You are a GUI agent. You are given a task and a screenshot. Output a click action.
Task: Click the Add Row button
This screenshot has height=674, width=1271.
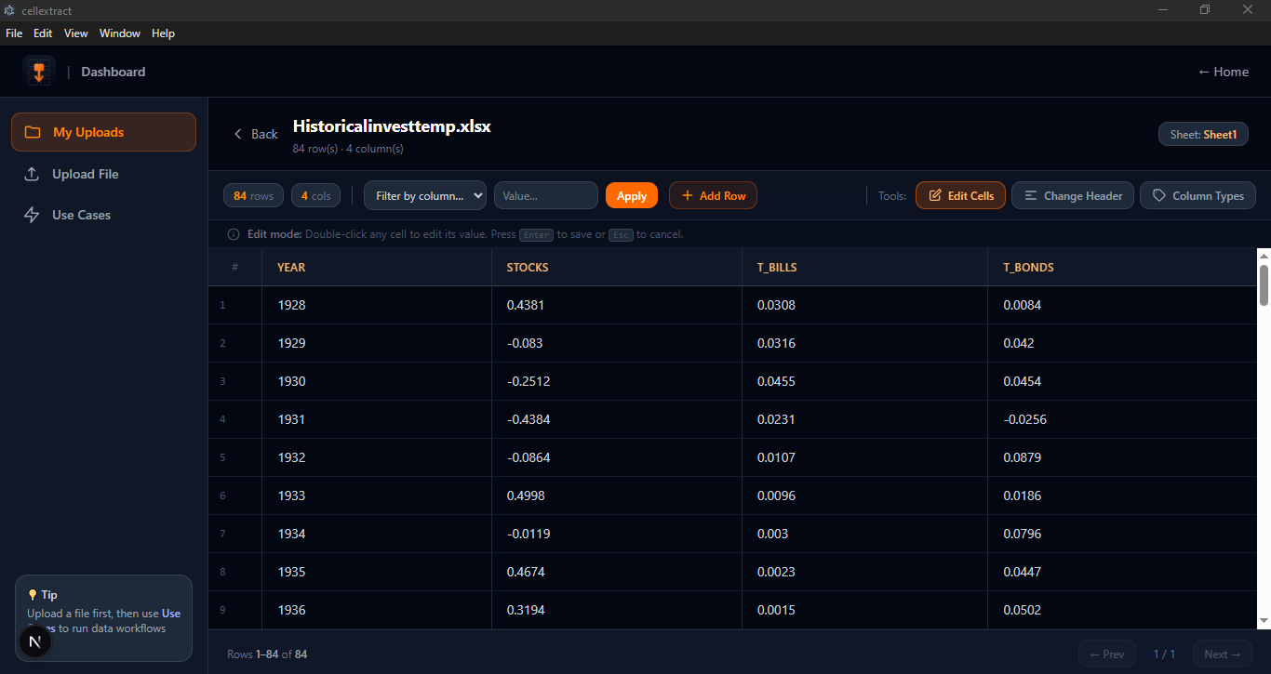714,195
